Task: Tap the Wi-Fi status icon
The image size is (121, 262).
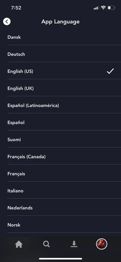Action: tap(103, 8)
